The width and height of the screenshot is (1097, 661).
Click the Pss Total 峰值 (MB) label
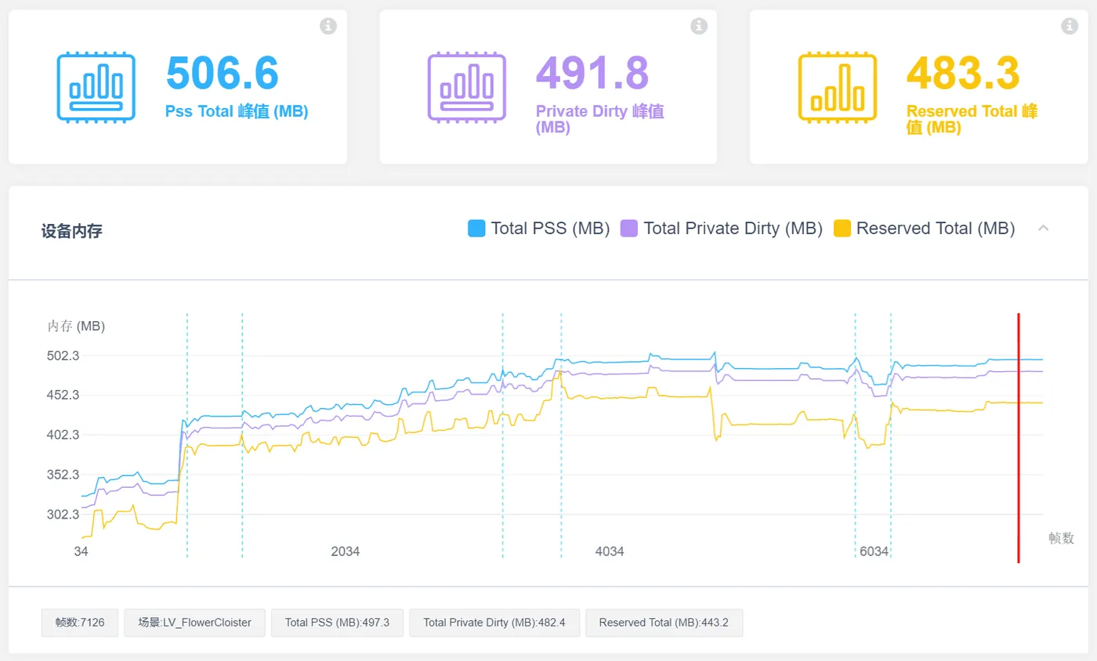pos(237,111)
